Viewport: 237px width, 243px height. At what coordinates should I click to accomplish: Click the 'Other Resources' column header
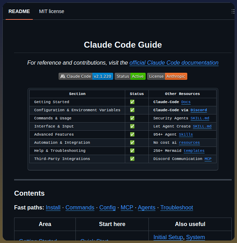182,94
